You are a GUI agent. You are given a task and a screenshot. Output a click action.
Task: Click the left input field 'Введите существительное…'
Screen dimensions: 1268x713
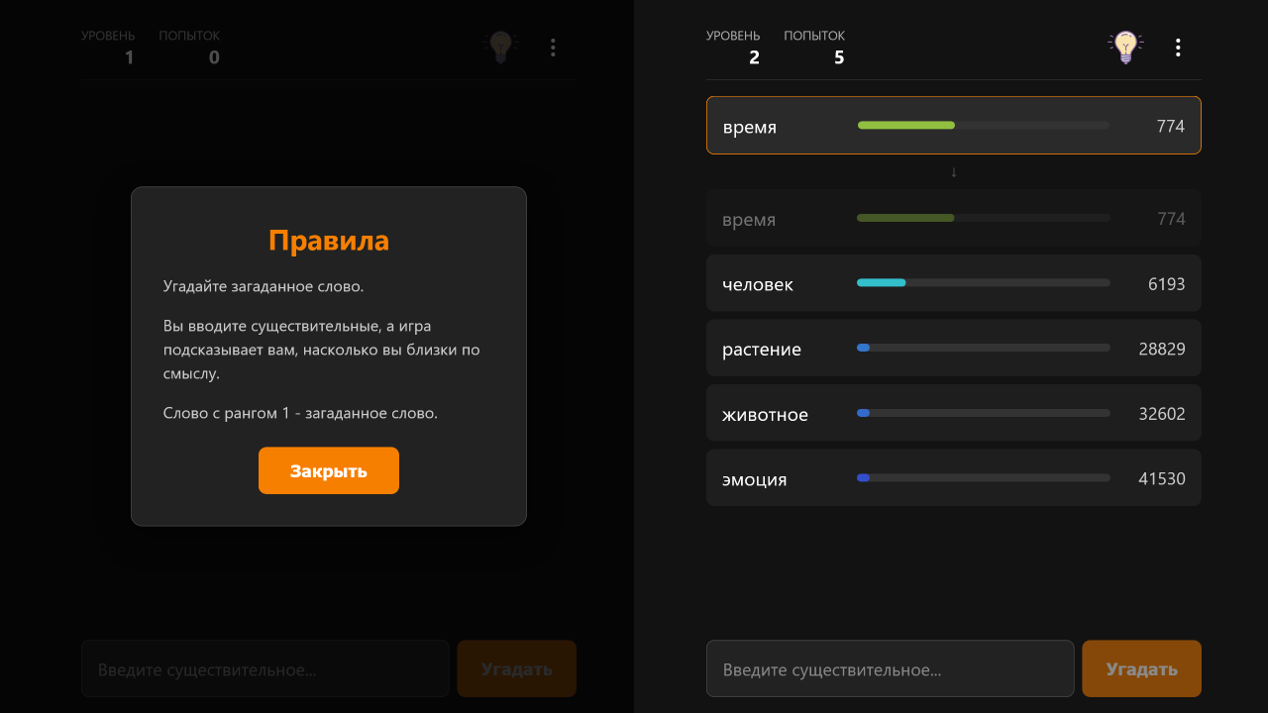[x=264, y=668]
